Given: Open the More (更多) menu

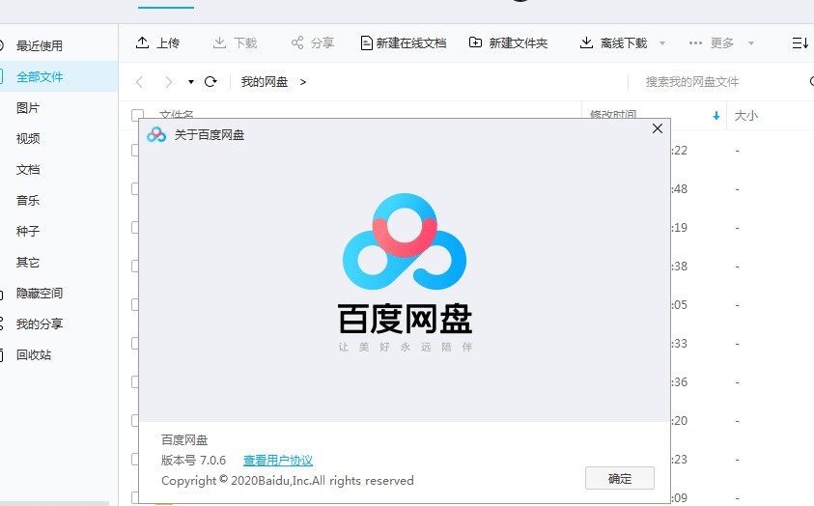Looking at the screenshot, I should click(712, 43).
